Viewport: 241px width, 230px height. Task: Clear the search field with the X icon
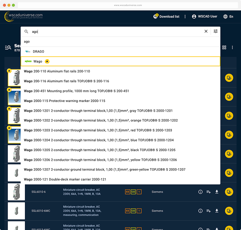click(x=206, y=32)
